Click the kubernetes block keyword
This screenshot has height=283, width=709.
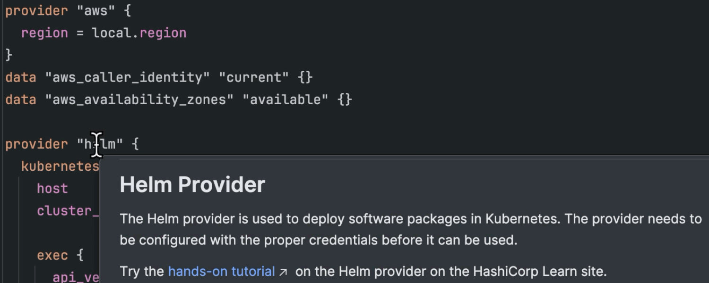point(60,166)
